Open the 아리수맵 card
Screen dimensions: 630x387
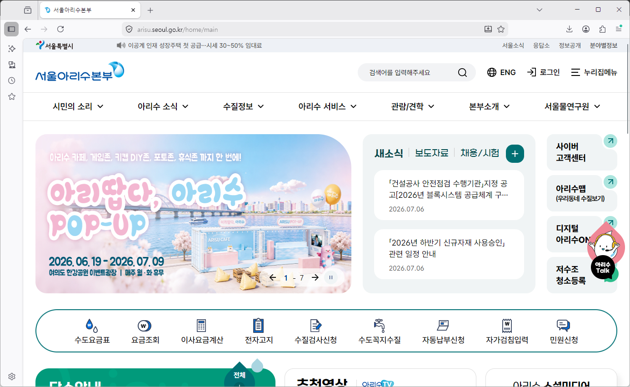pyautogui.click(x=582, y=193)
